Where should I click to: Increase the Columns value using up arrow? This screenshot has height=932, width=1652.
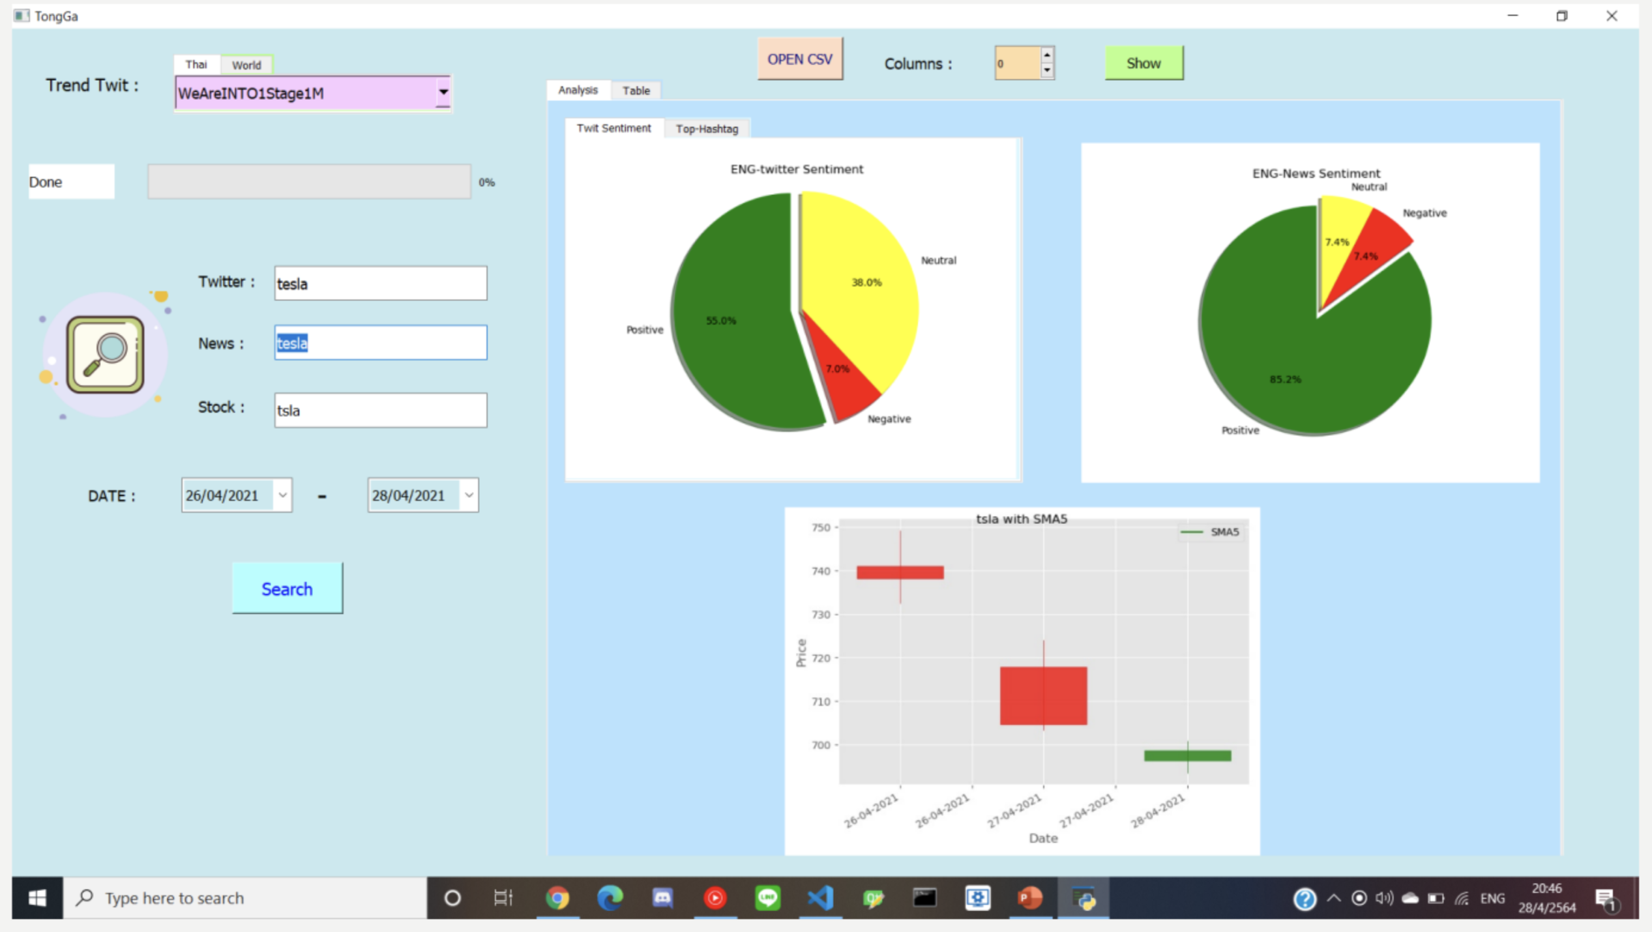[x=1046, y=55]
